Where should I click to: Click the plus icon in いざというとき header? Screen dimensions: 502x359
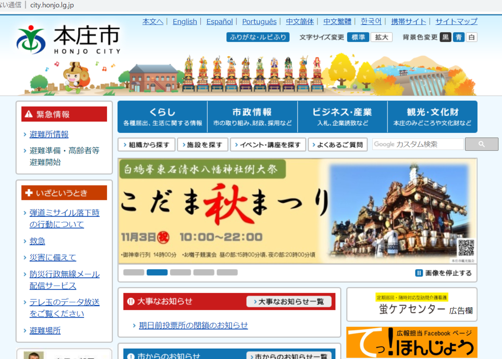click(x=29, y=193)
